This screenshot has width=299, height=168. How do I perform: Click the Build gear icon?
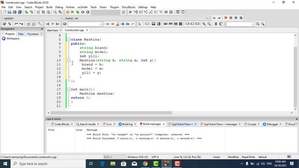(67, 12)
